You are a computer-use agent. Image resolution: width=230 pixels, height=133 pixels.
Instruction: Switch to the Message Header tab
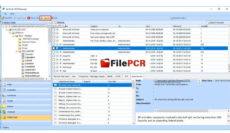click(97, 76)
